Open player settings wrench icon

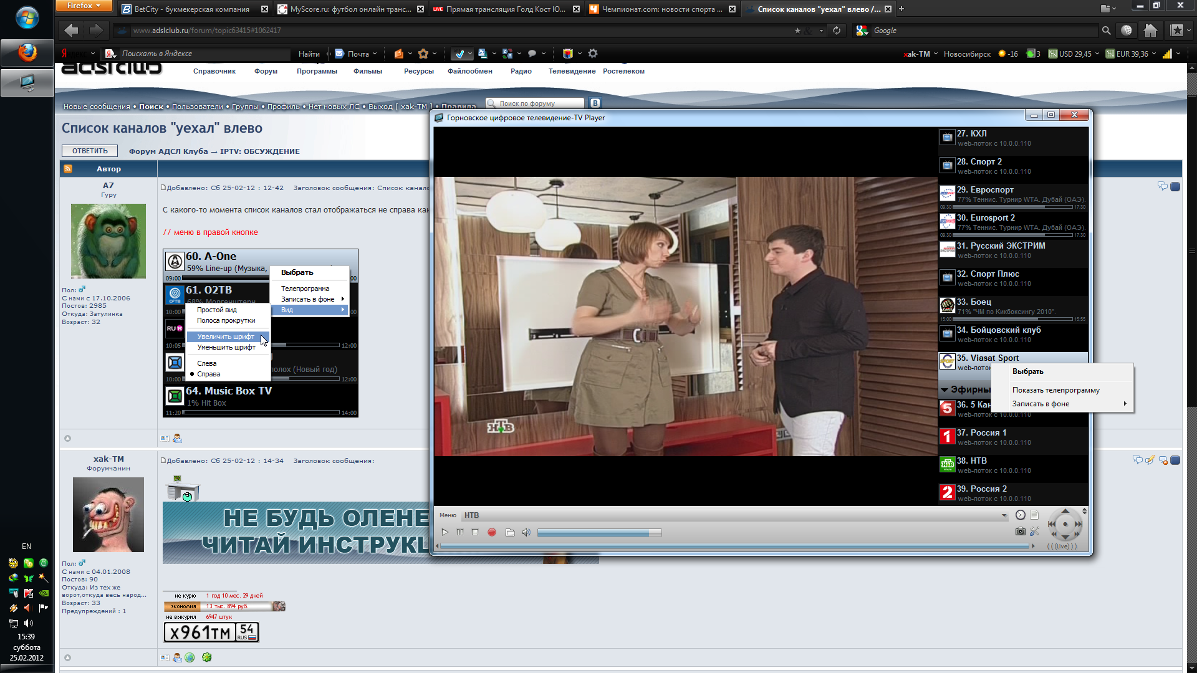1035,532
